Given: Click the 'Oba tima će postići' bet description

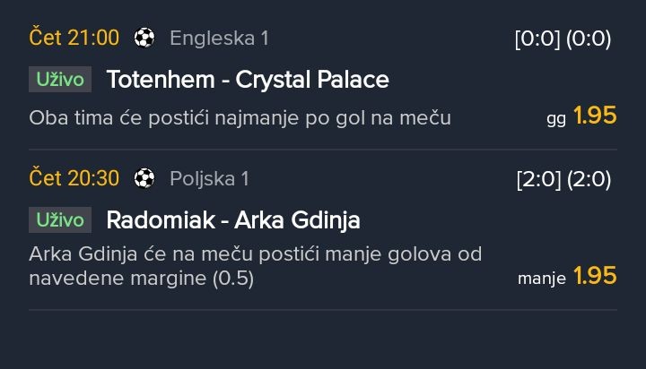Looking at the screenshot, I should 240,117.
